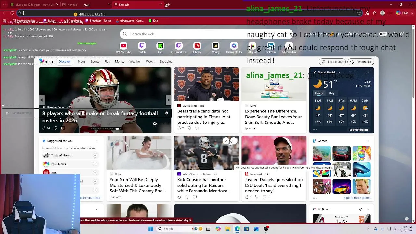Open the Explore more games link

point(357,198)
